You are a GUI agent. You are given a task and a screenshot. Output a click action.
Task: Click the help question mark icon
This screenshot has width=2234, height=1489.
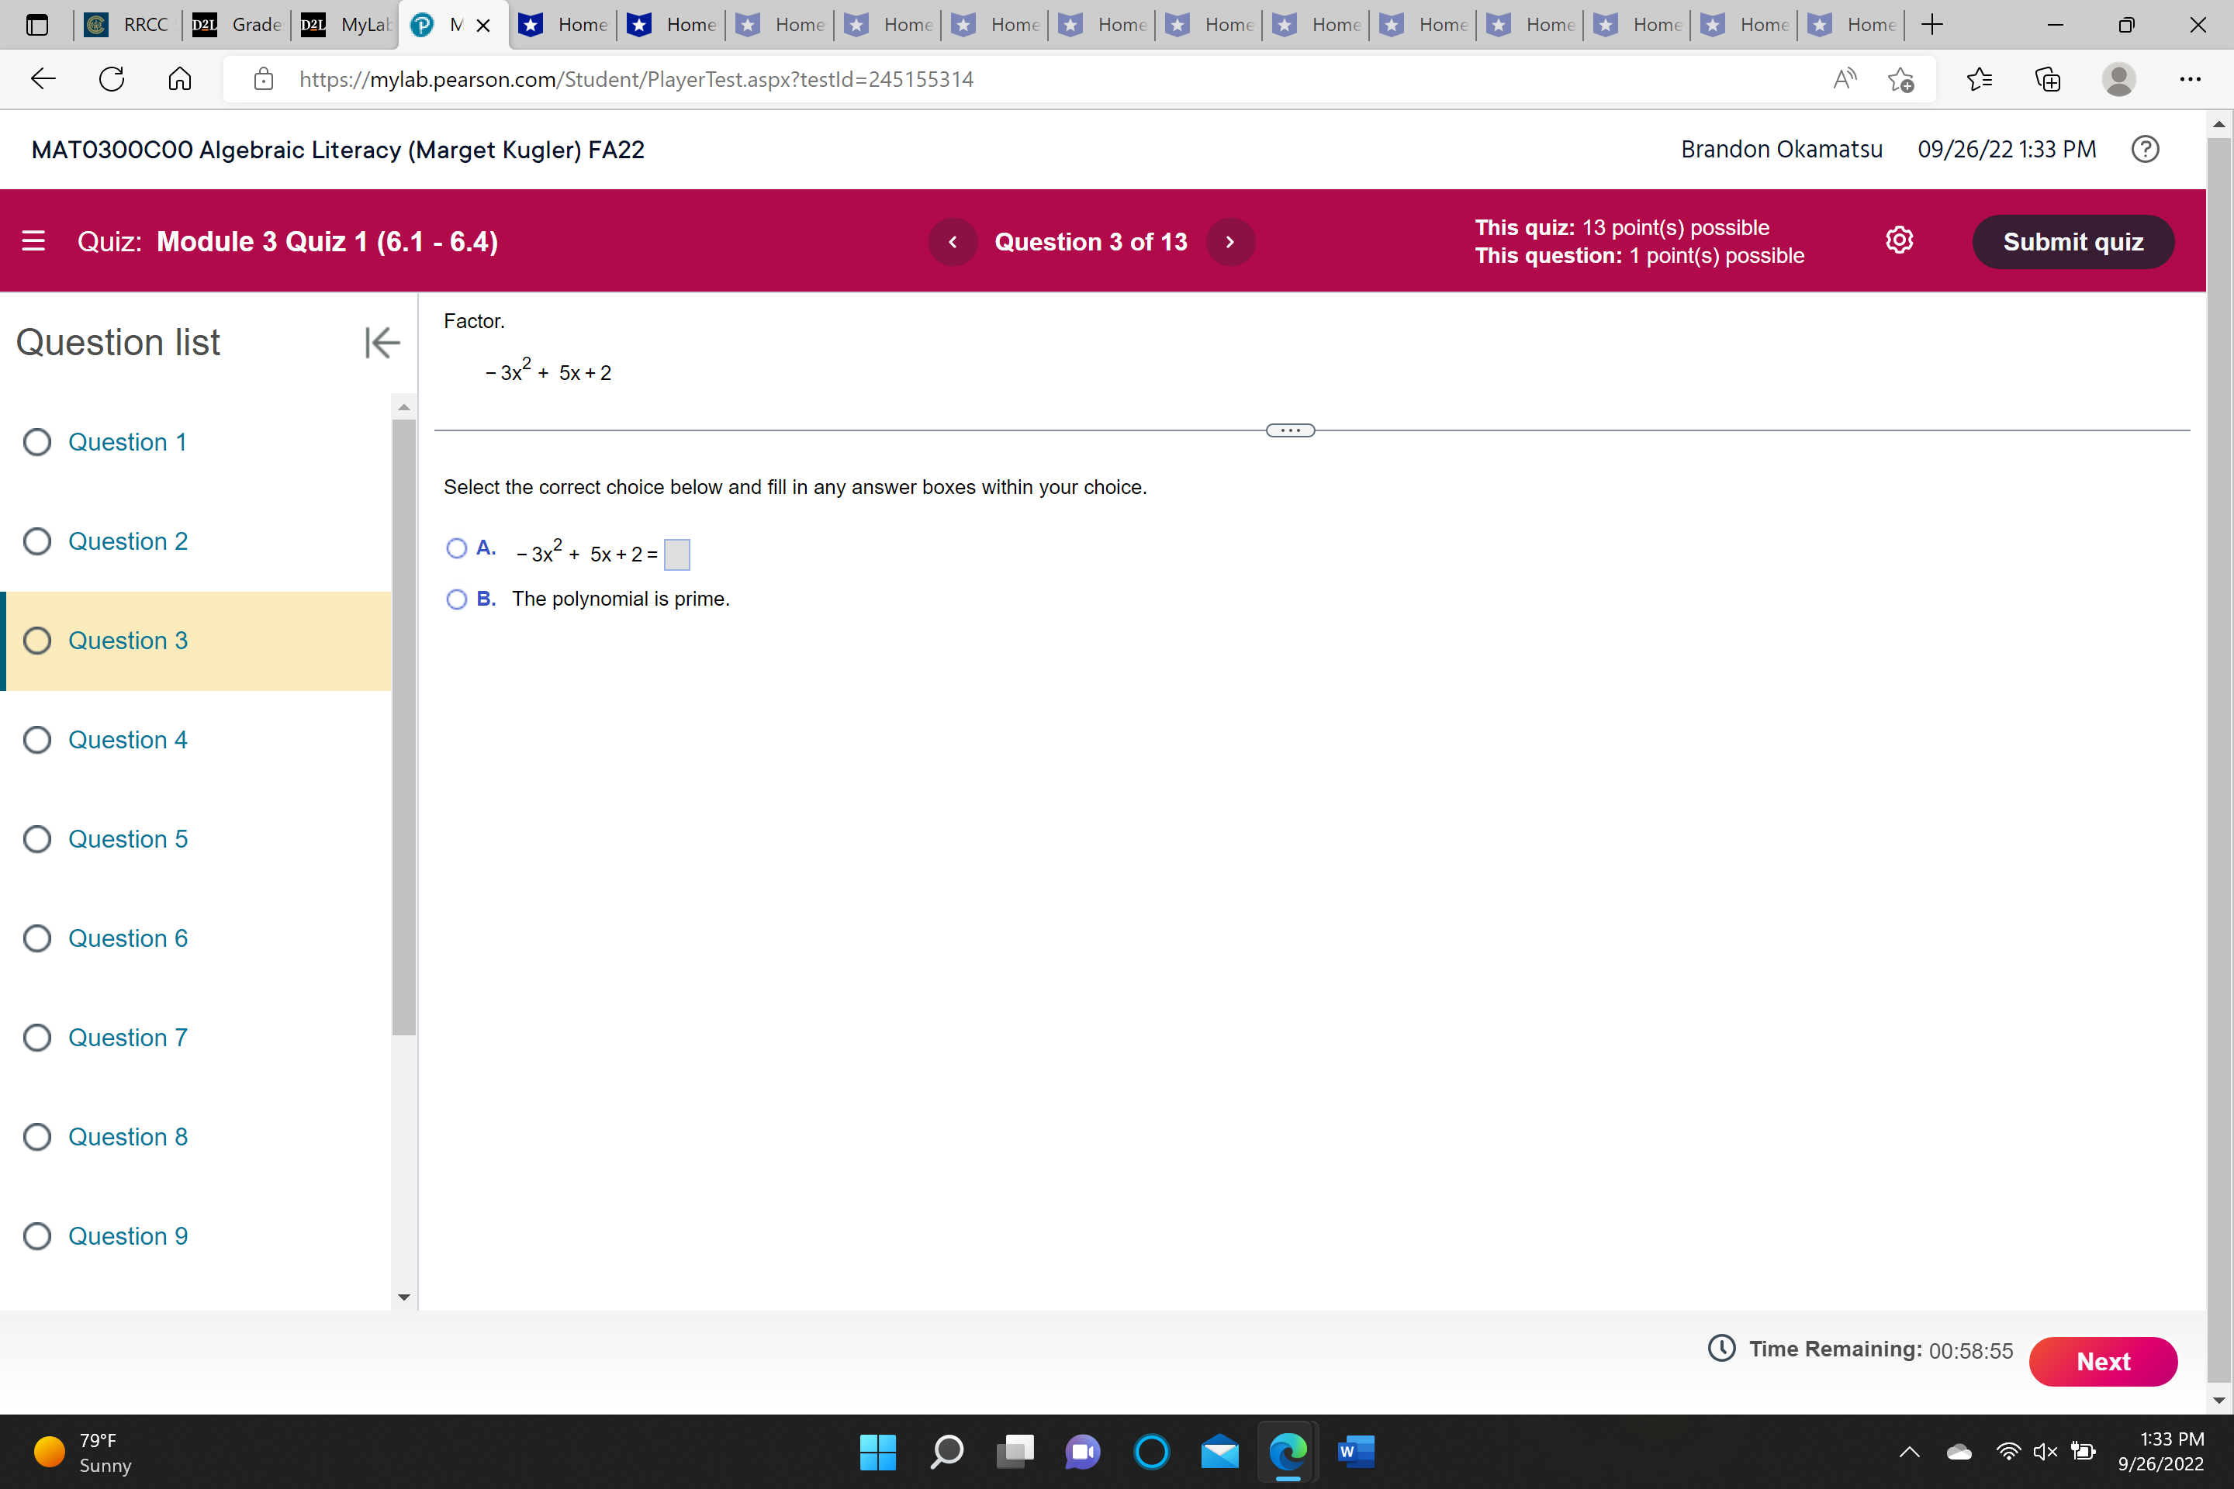tap(2145, 149)
